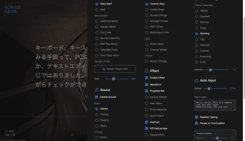Screen dimensions: 245x141
Task: Select Arctic Dawn light theme
Action: [147, 44]
